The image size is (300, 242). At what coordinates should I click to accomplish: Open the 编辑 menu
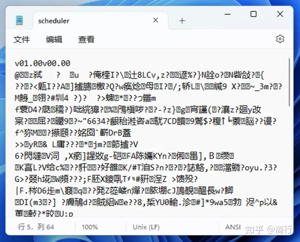coord(53,39)
